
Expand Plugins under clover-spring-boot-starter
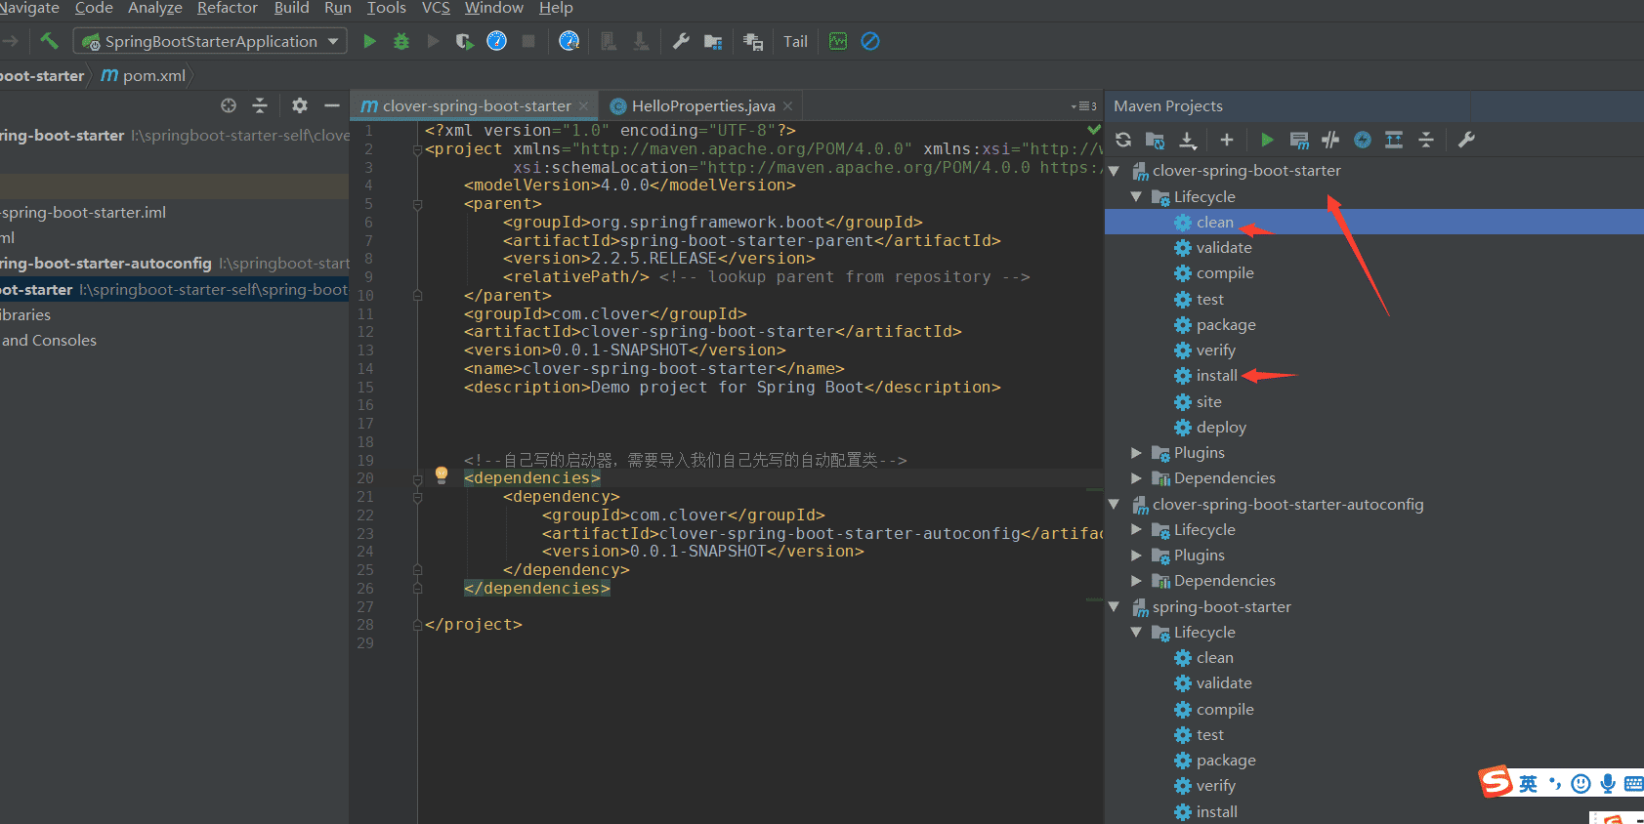(1136, 453)
